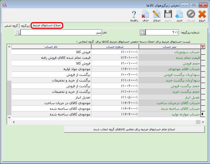Click the نام input field containing پنیر
The height and width of the screenshot is (164, 210).
coord(61,32)
